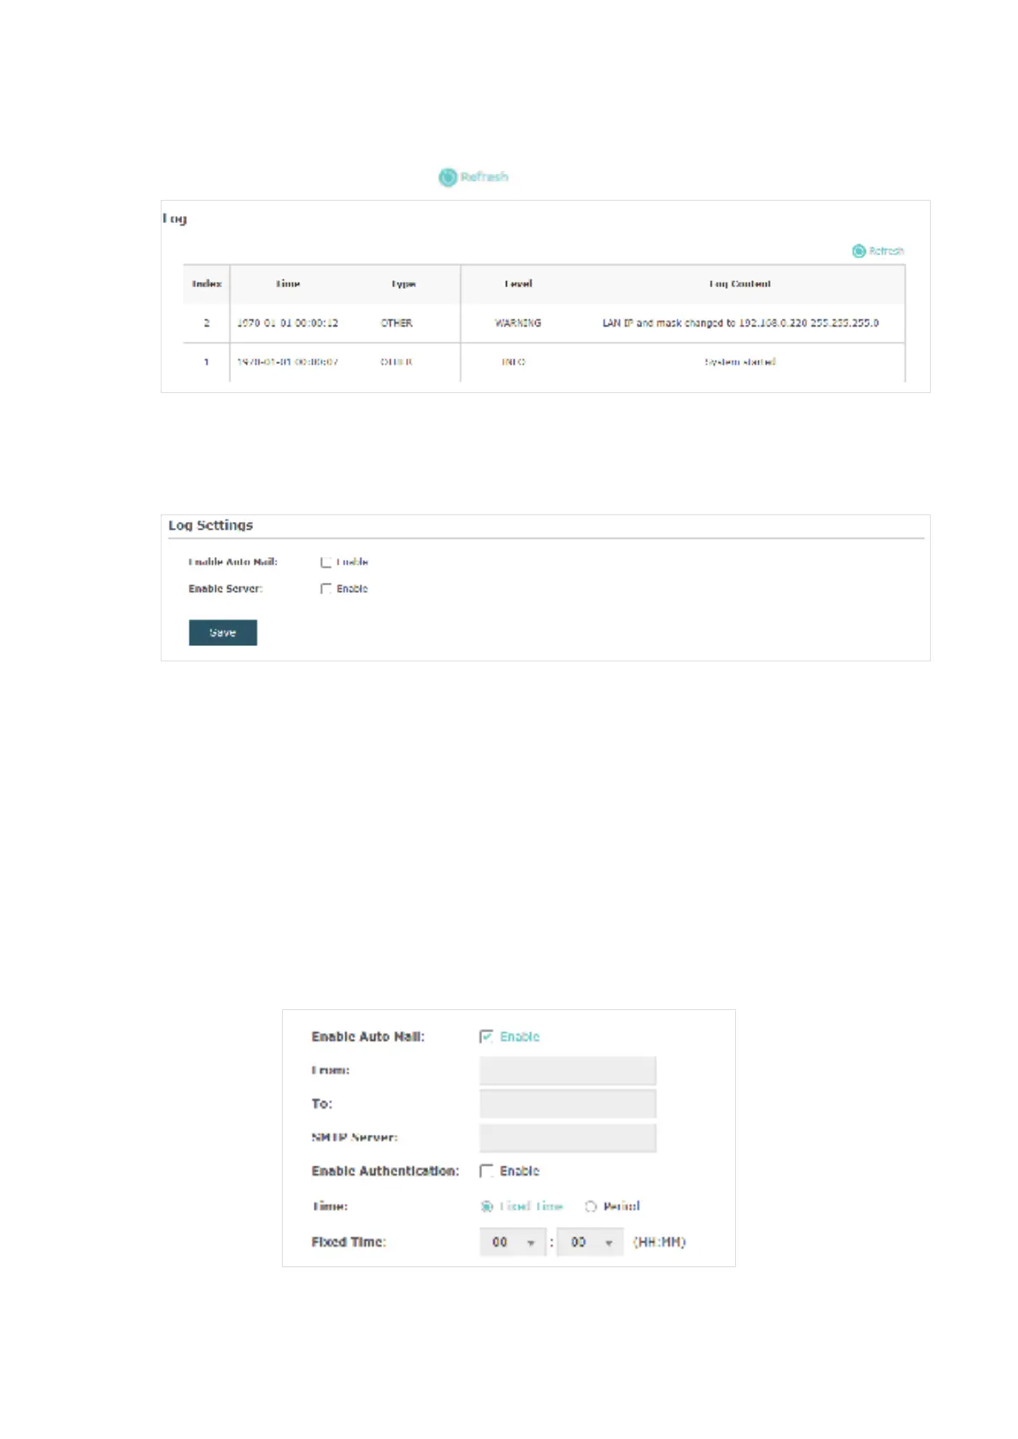Click the Index column header
This screenshot has width=1018, height=1439.
(207, 284)
